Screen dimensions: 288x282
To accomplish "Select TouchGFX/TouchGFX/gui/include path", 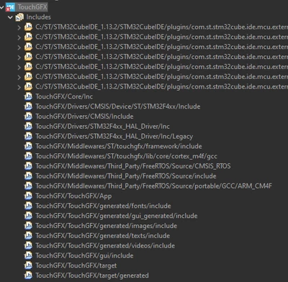I will [x=84, y=256].
